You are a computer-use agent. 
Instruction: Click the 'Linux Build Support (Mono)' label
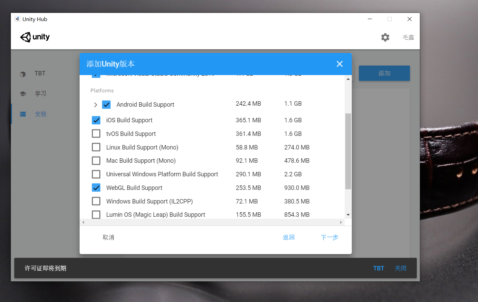142,147
